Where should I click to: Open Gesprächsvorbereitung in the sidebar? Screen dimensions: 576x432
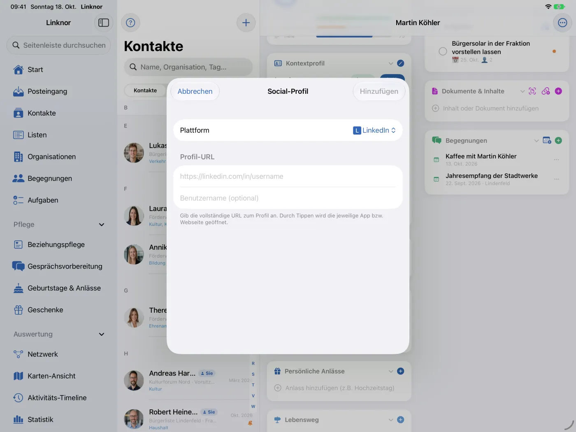point(58,266)
